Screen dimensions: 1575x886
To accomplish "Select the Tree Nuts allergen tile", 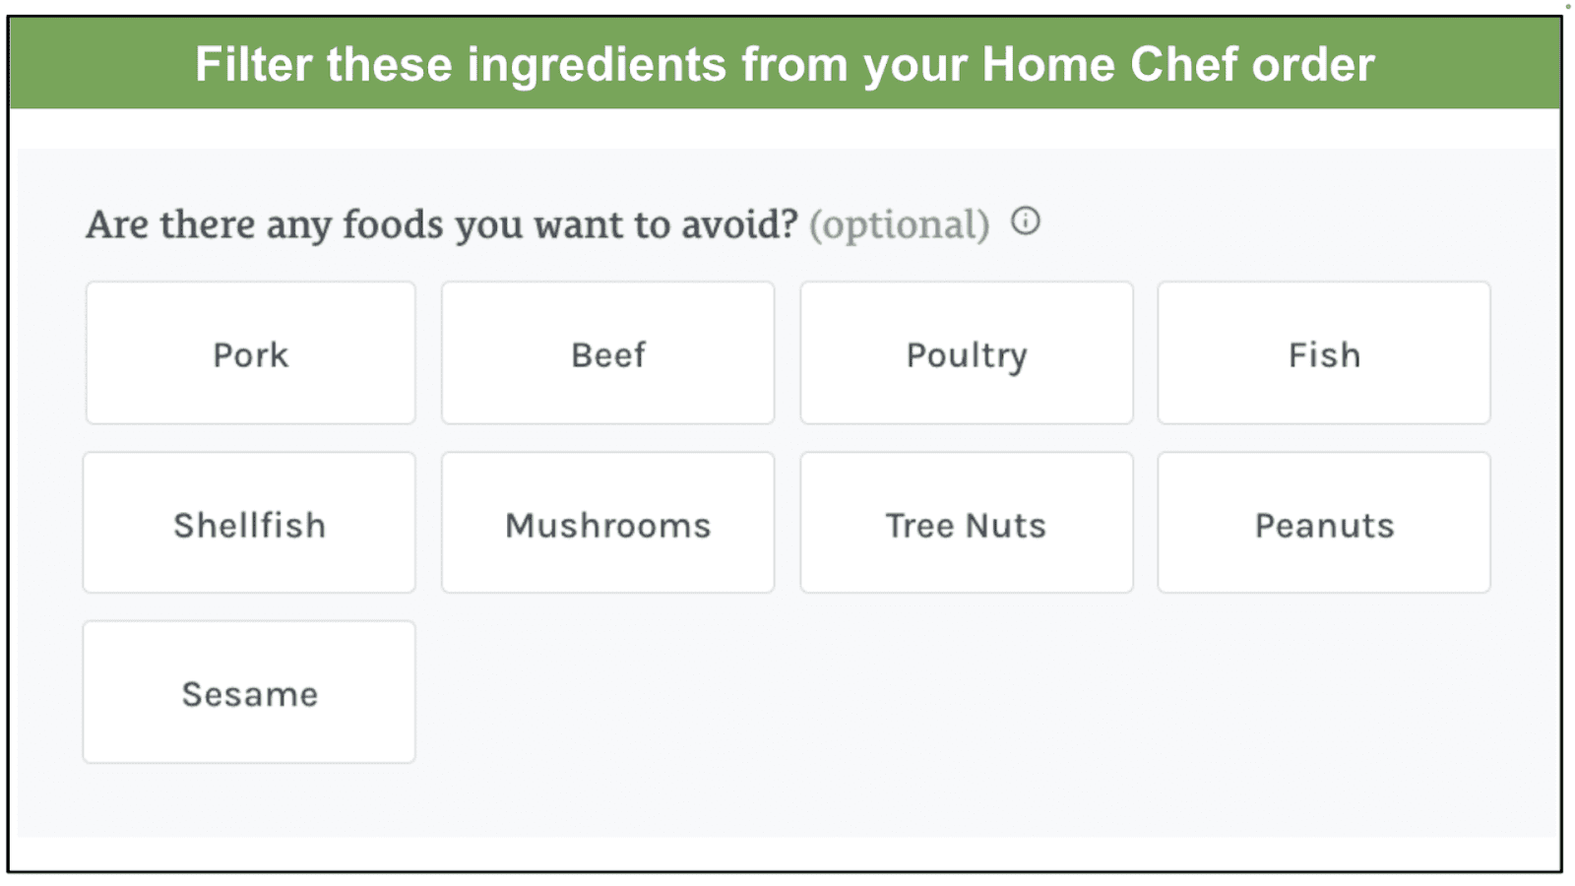I will [x=967, y=523].
